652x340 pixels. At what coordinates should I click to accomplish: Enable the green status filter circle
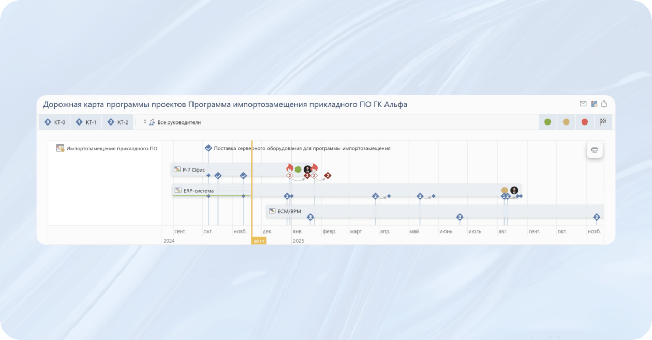pyautogui.click(x=547, y=122)
